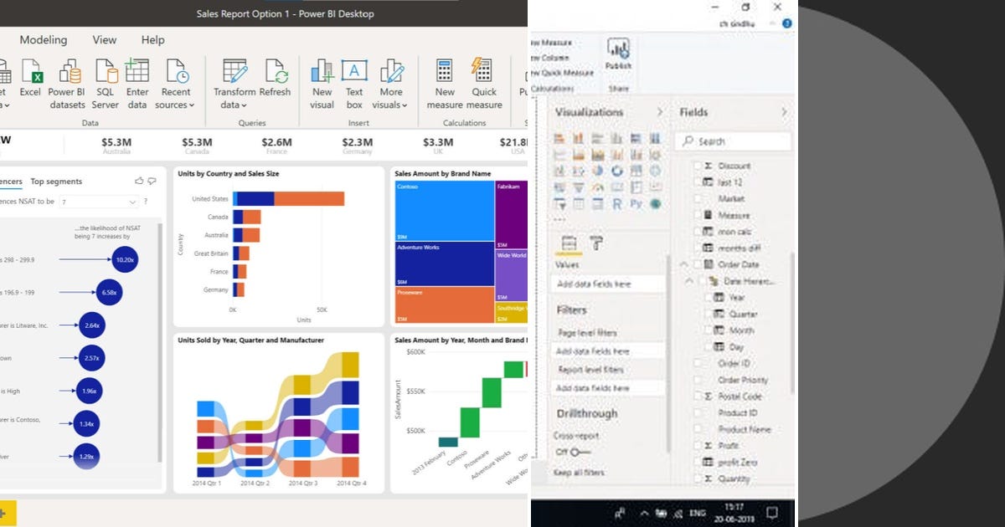Insert a Text box from the ribbon
Screen dimensions: 1005x527
point(354,83)
